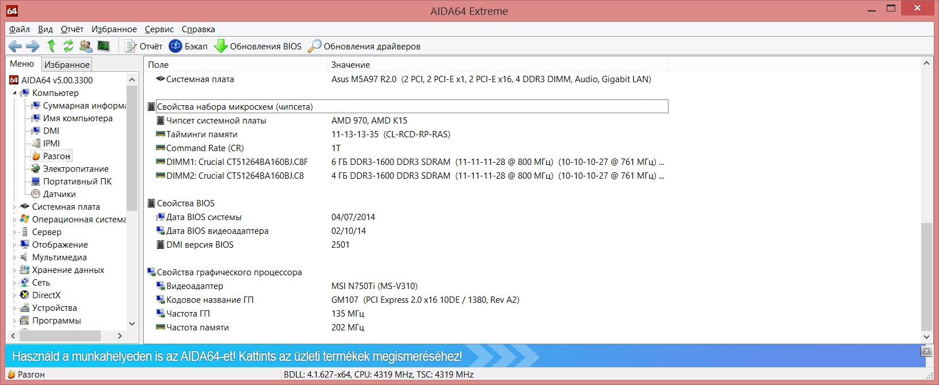Expand the Отображение tree node
This screenshot has width=939, height=385.
tap(14, 245)
